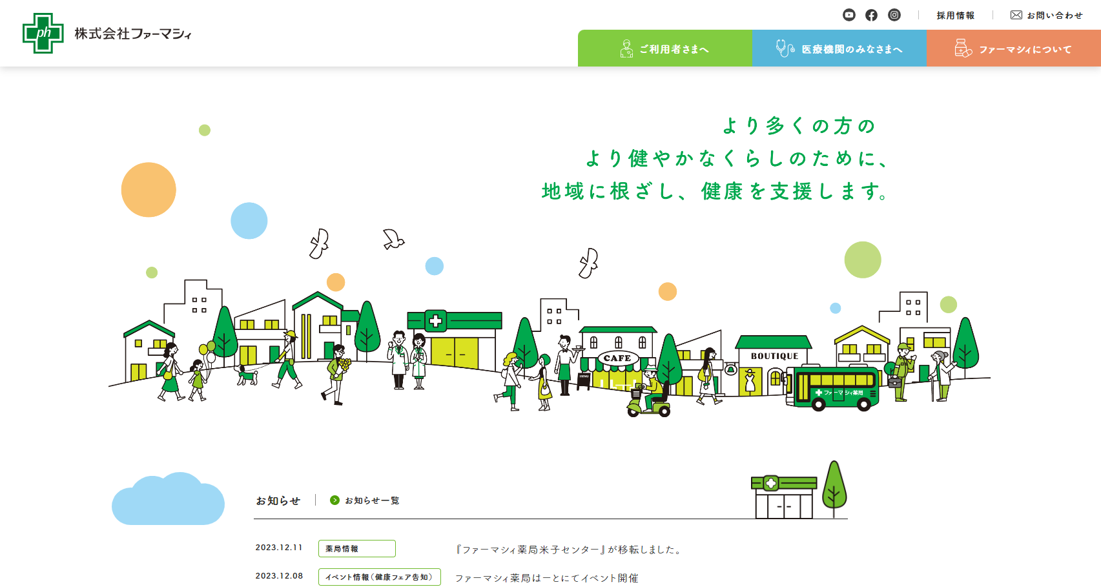Click the envelope icon beside お問い合わせ

(x=1016, y=15)
